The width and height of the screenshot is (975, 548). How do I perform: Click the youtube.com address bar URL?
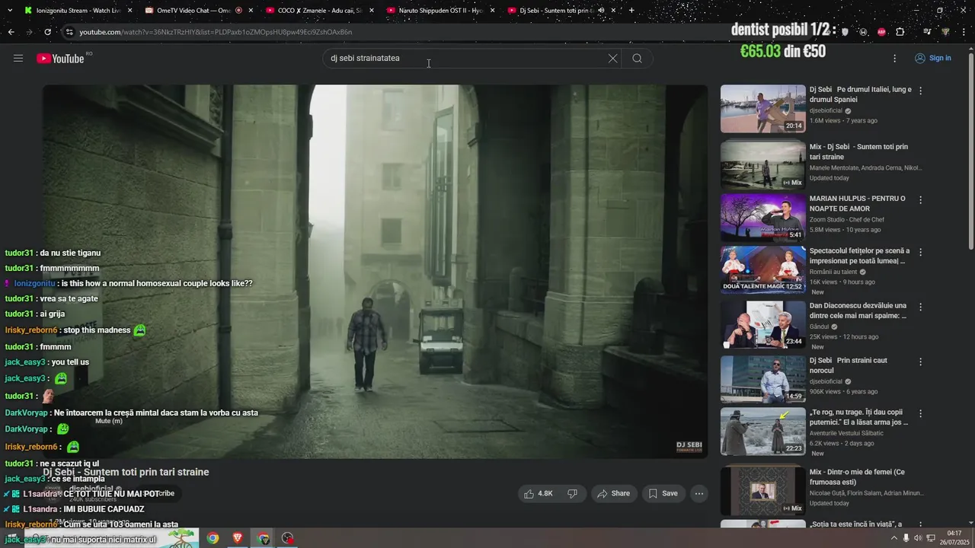(x=216, y=32)
